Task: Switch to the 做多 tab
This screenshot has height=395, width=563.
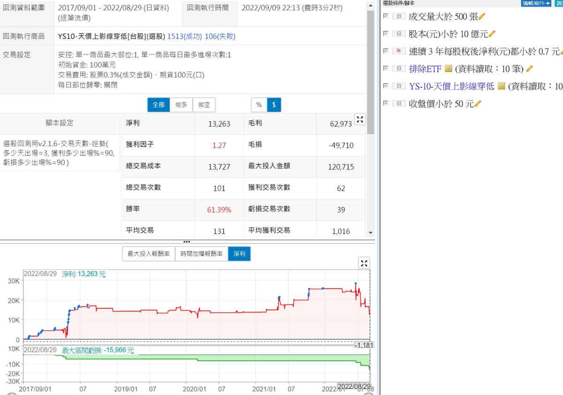Action: tap(181, 105)
